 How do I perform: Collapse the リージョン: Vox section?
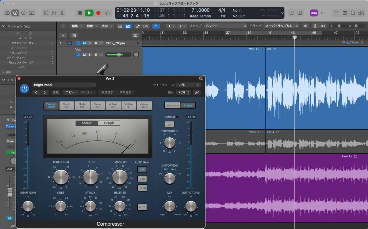tap(4, 26)
